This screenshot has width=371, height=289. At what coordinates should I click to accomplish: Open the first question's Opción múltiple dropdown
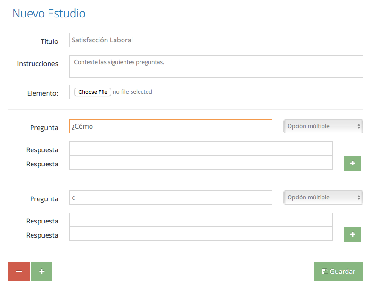click(323, 126)
